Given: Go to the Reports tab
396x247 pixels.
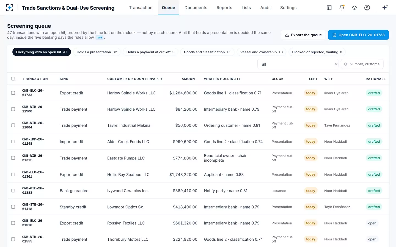Looking at the screenshot, I should [224, 8].
